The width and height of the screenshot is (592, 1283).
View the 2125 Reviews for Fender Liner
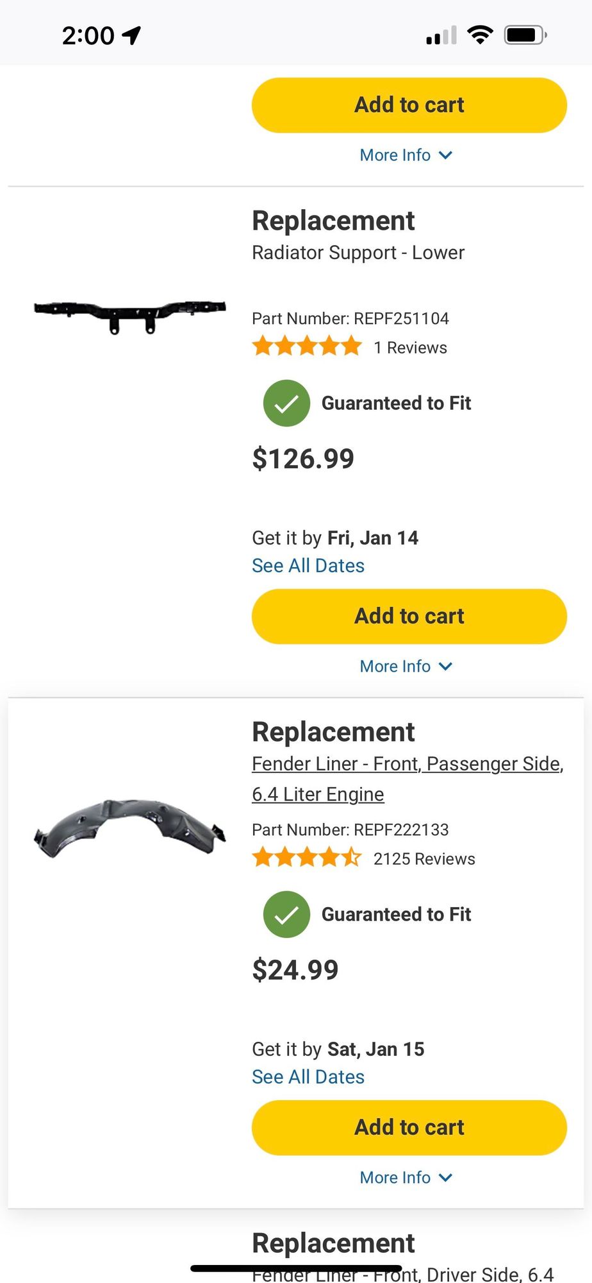point(424,859)
